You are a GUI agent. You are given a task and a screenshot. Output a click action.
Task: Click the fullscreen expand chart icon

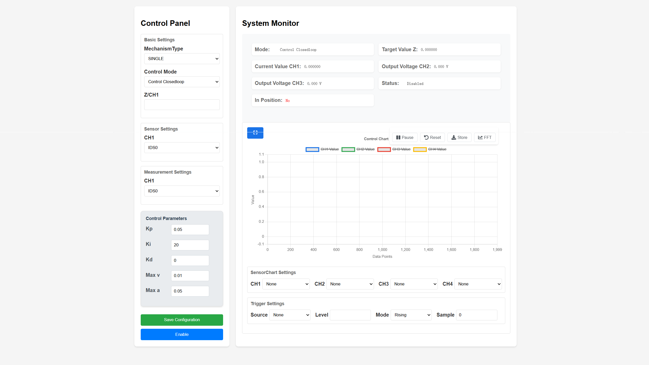255,133
